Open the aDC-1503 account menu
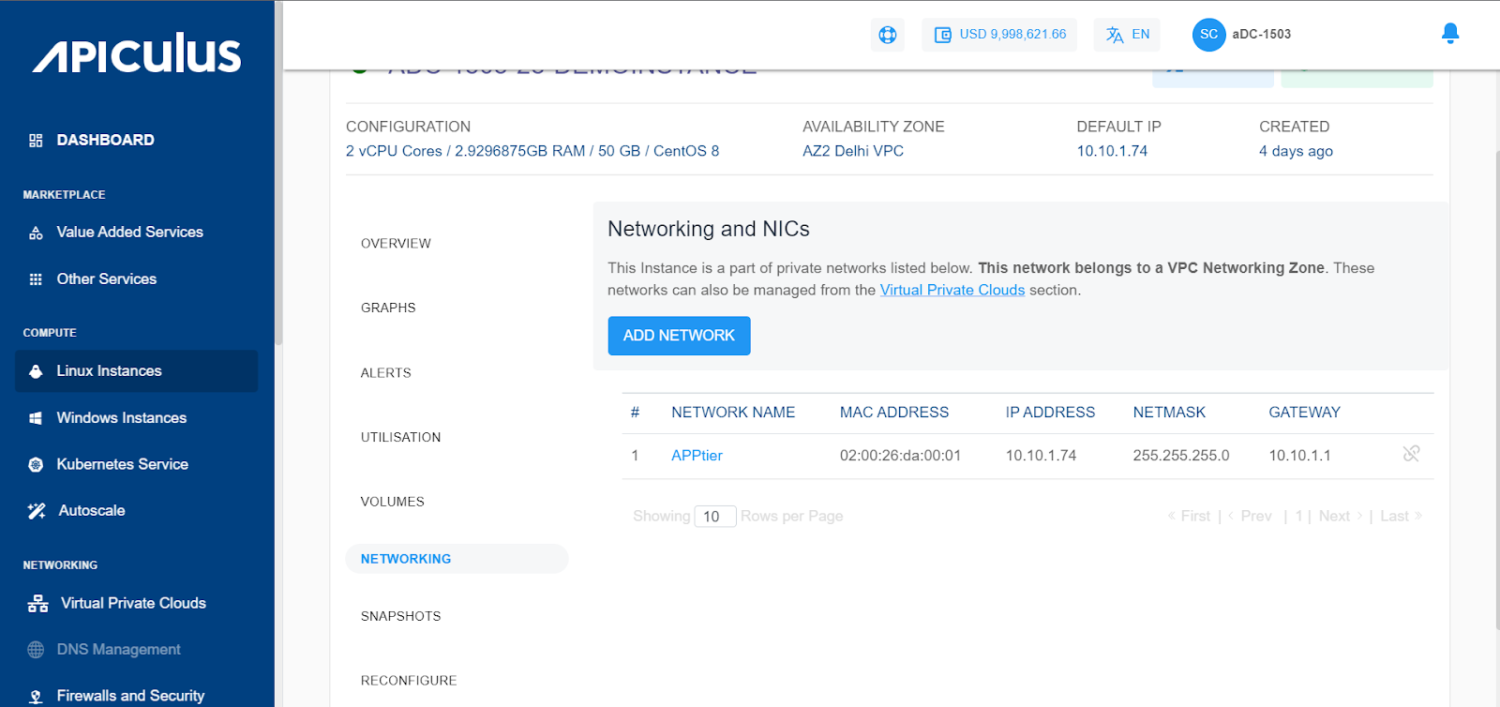Screen dimensions: 1500x707 point(1261,35)
